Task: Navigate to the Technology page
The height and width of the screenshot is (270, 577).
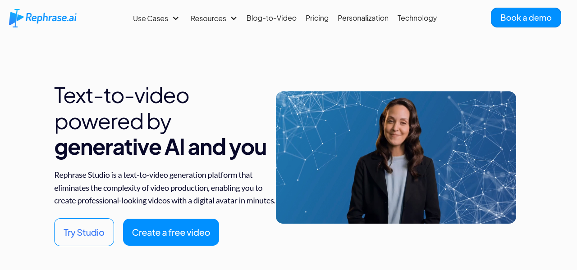Action: coord(417,18)
